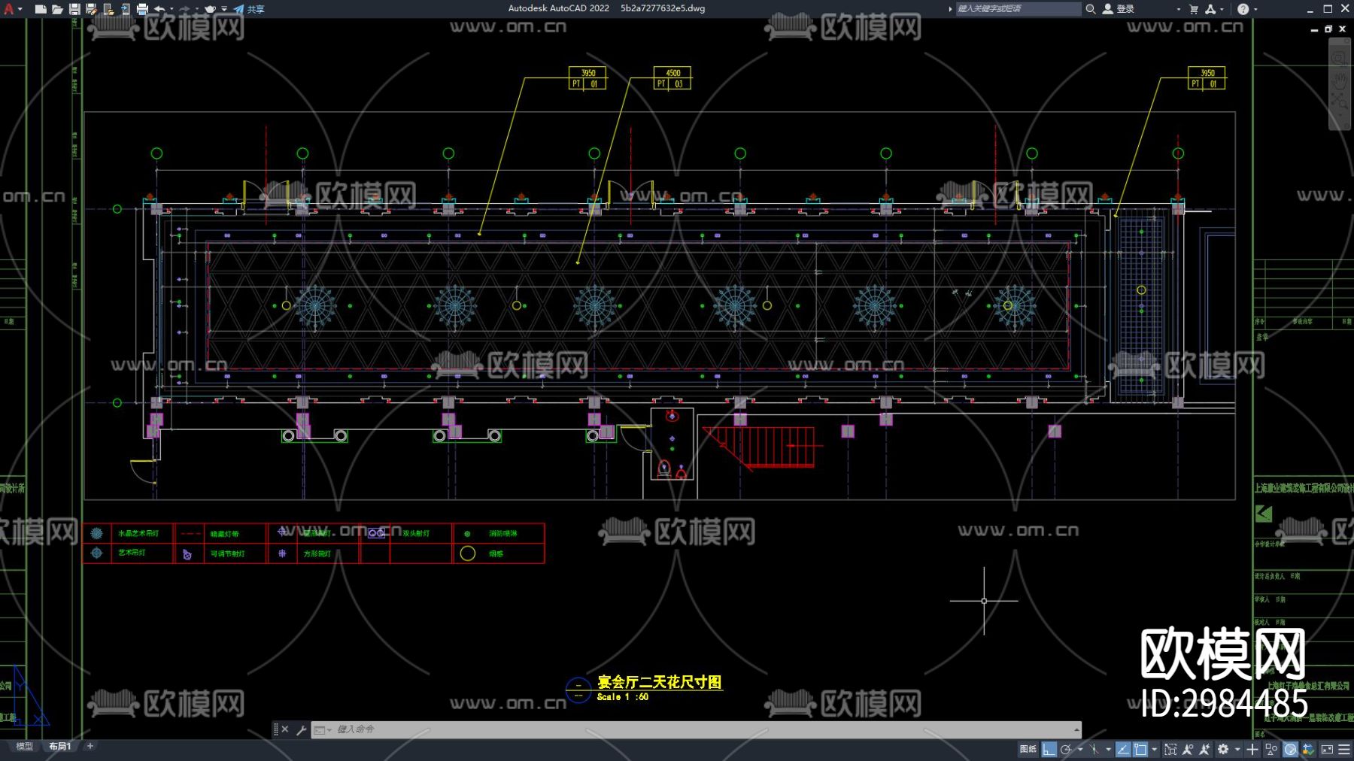Customize Quick Access Toolbar dropdown arrow
1354x761 pixels.
224,9
